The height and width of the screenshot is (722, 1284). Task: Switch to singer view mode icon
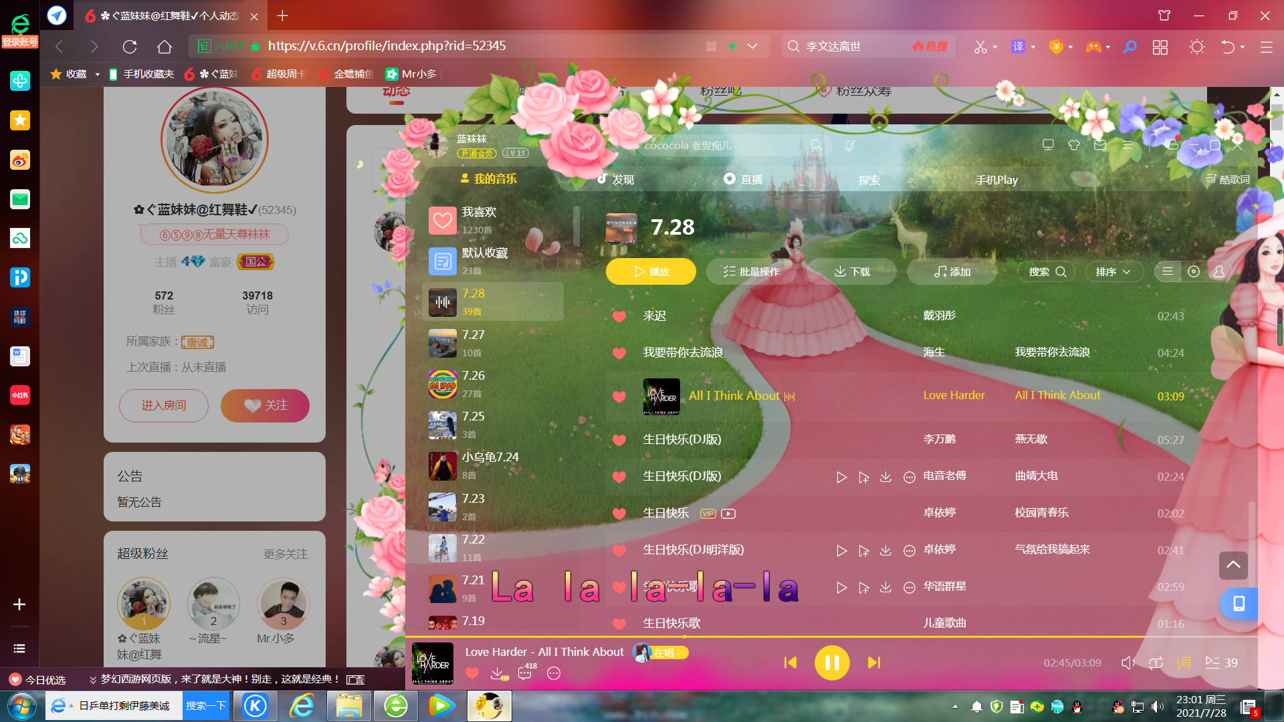(1219, 271)
